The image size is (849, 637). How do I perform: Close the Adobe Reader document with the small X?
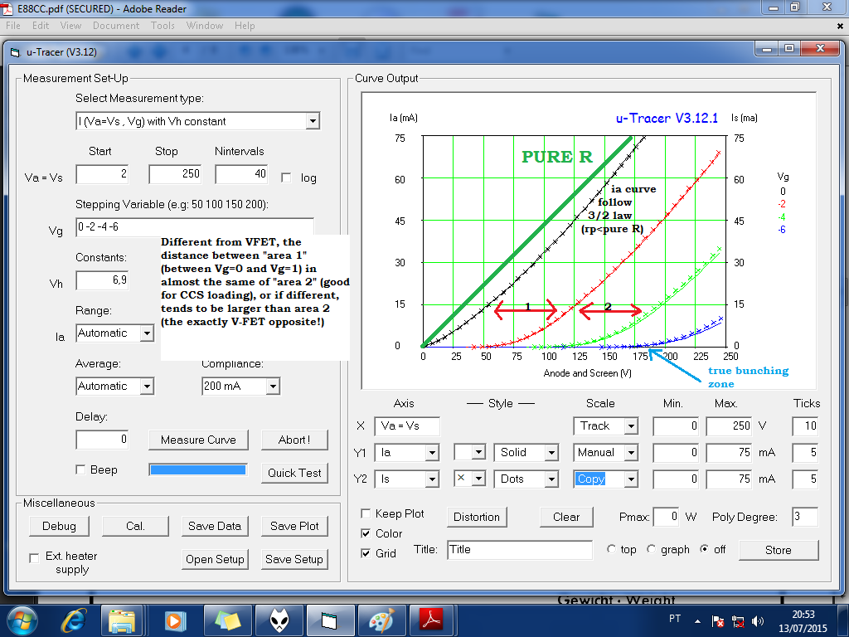click(x=840, y=26)
